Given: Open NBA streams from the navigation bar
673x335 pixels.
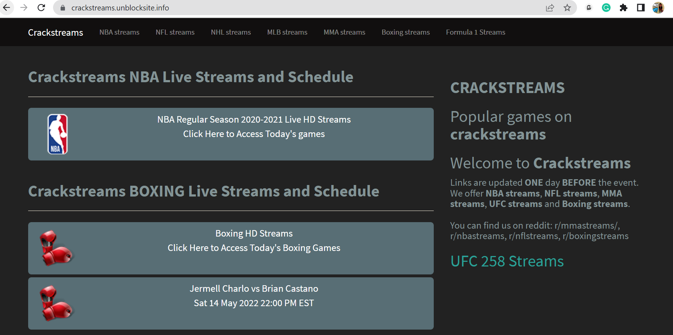Looking at the screenshot, I should point(119,32).
